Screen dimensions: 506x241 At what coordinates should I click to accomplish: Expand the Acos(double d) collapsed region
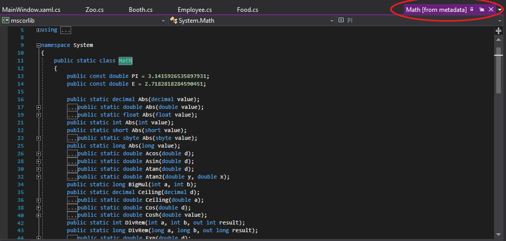(39, 154)
